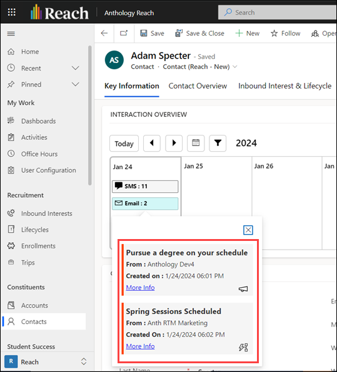
Task: Click the 2024 year label
Action: [246, 144]
